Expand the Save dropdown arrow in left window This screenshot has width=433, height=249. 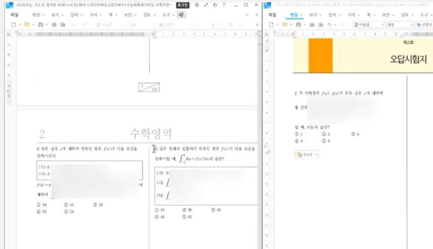47,25
